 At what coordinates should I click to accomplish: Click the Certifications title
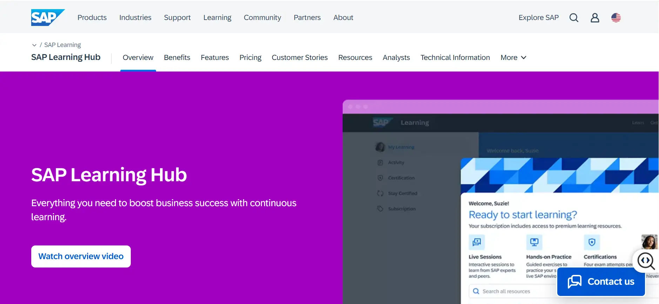point(600,257)
